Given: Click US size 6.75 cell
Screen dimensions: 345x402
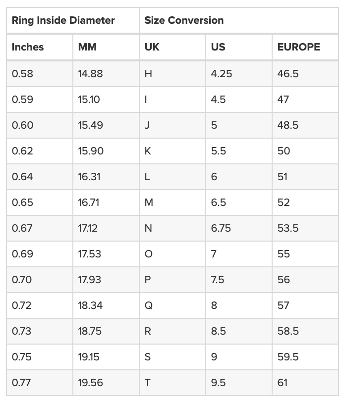Looking at the screenshot, I should [239, 228].
